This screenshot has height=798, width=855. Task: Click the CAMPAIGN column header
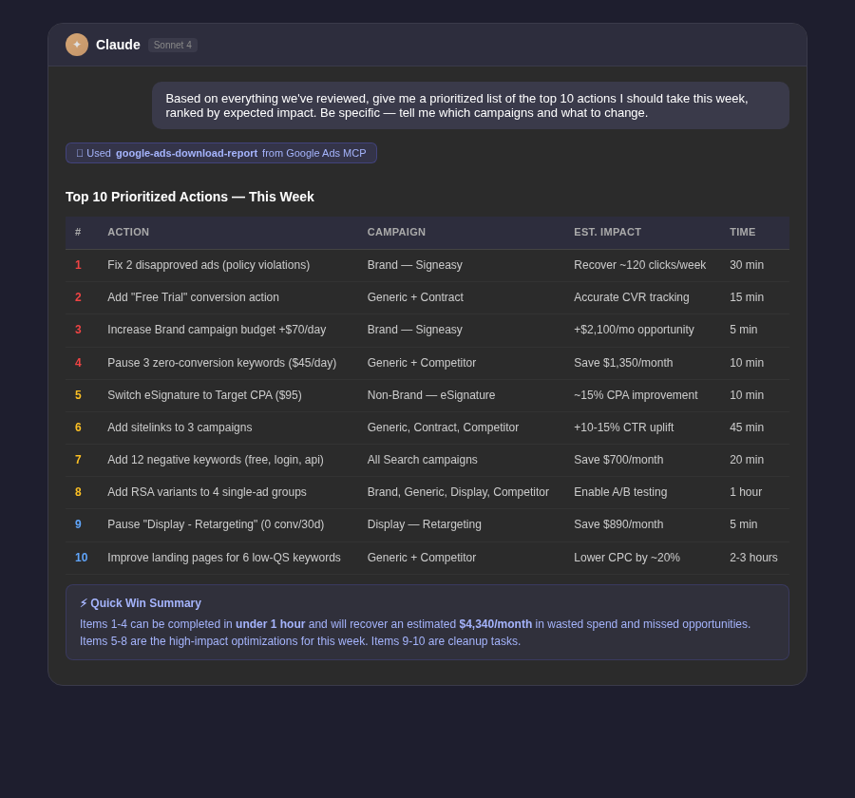(x=396, y=232)
